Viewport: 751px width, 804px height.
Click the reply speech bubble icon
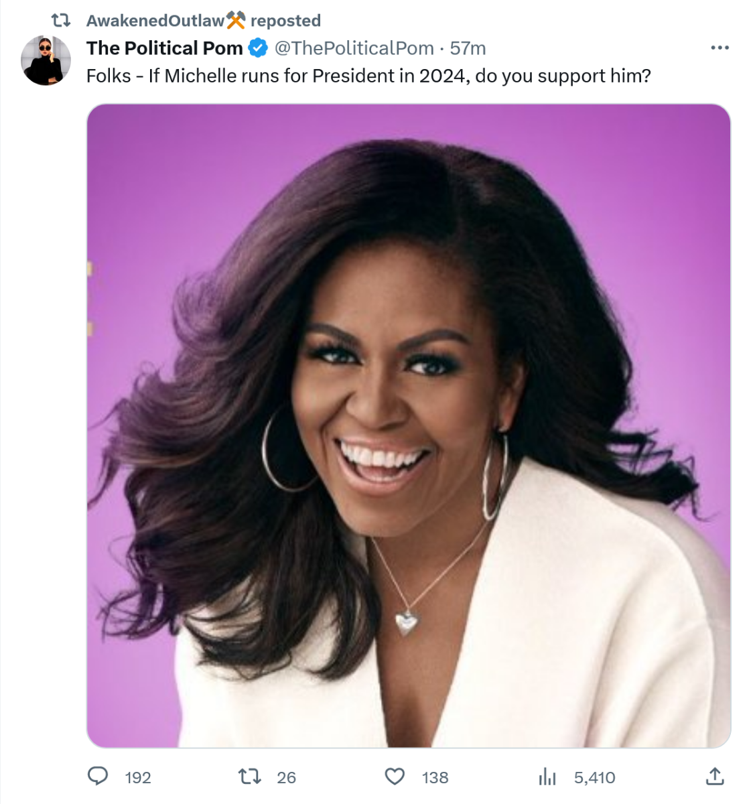[x=98, y=777]
